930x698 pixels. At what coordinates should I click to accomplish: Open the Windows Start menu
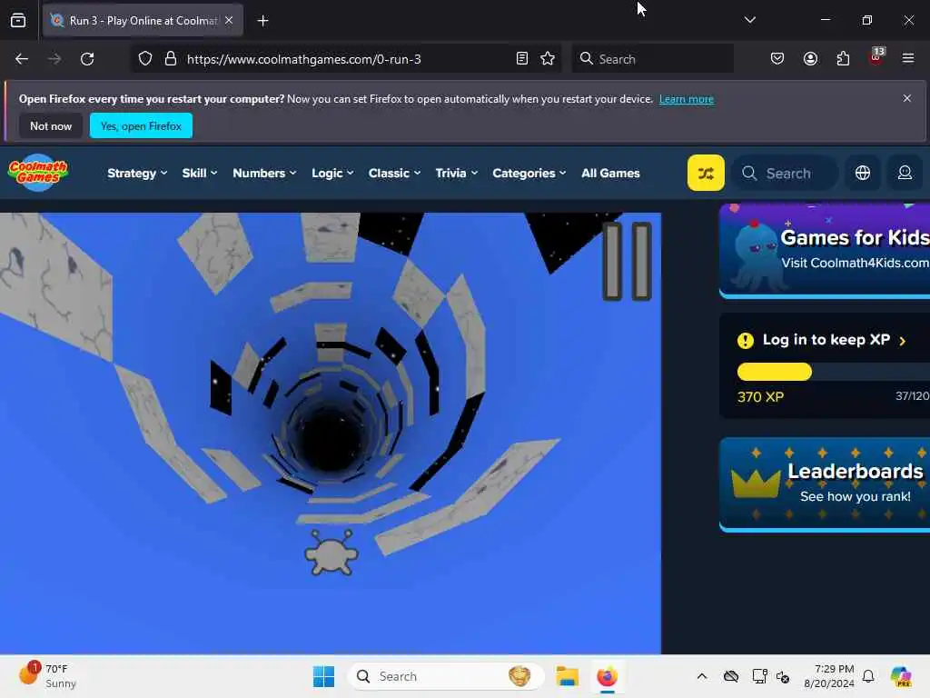pos(323,676)
